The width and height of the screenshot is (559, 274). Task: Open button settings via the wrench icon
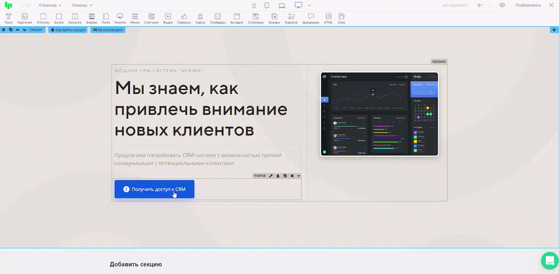(x=271, y=176)
